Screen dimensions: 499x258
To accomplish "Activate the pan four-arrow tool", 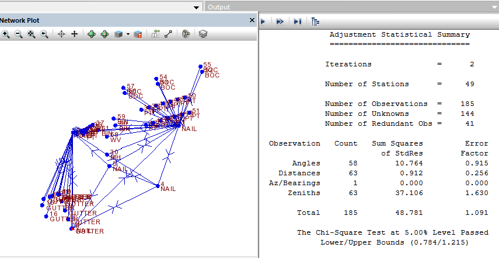I will click(74, 34).
